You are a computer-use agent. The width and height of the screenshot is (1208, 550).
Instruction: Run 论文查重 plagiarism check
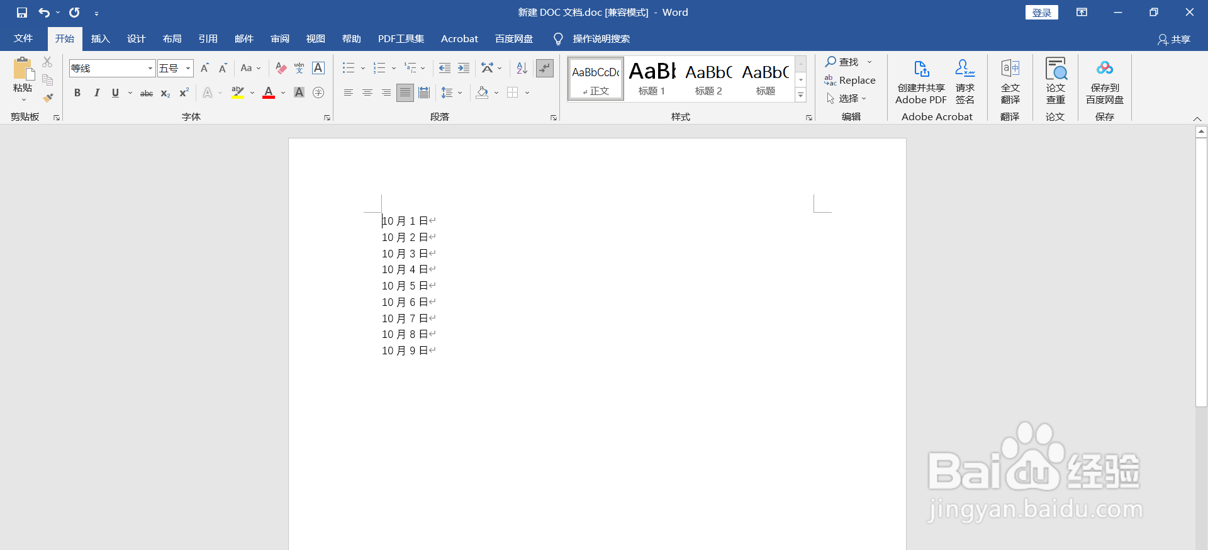[1055, 82]
